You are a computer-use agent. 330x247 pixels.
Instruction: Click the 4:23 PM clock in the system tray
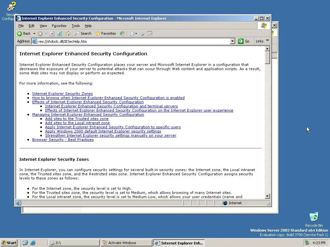[319, 243]
